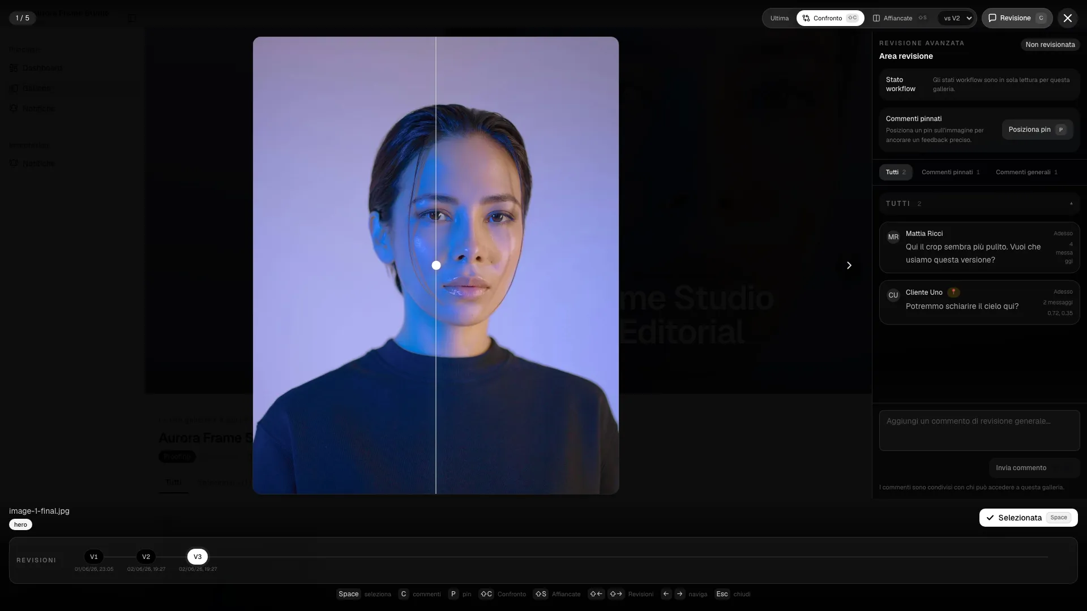
Task: Go to next image with right chevron
Action: [849, 265]
